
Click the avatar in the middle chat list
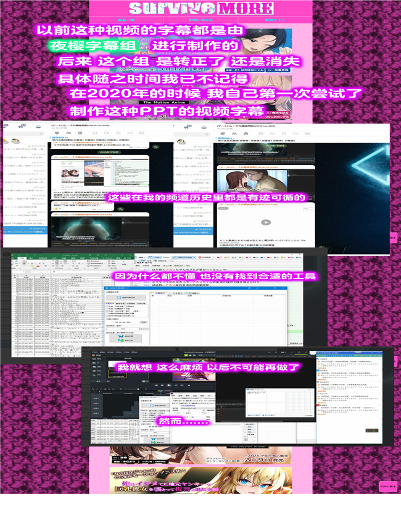click(x=182, y=141)
